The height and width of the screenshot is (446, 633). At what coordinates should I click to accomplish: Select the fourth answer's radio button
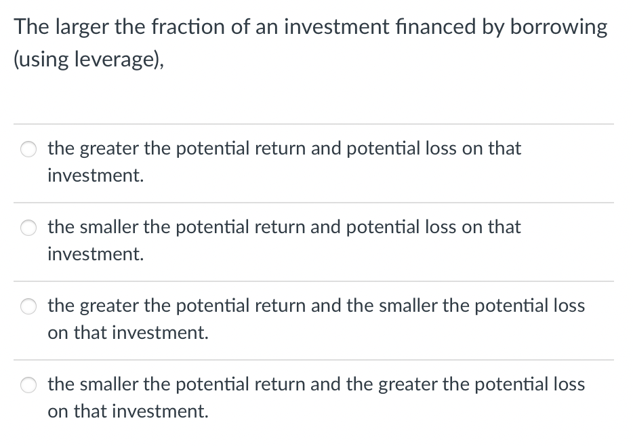pyautogui.click(x=28, y=385)
